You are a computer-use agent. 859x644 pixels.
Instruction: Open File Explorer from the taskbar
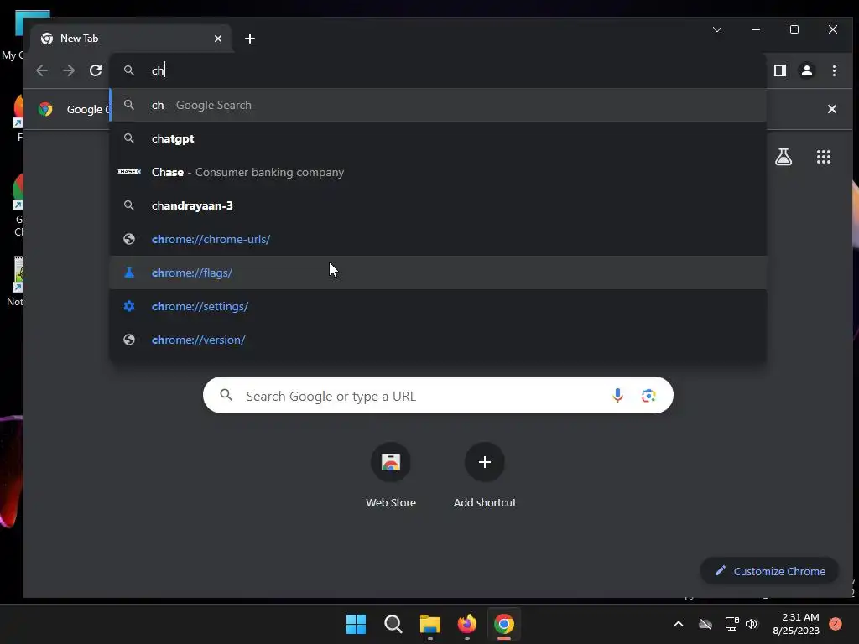click(x=430, y=624)
